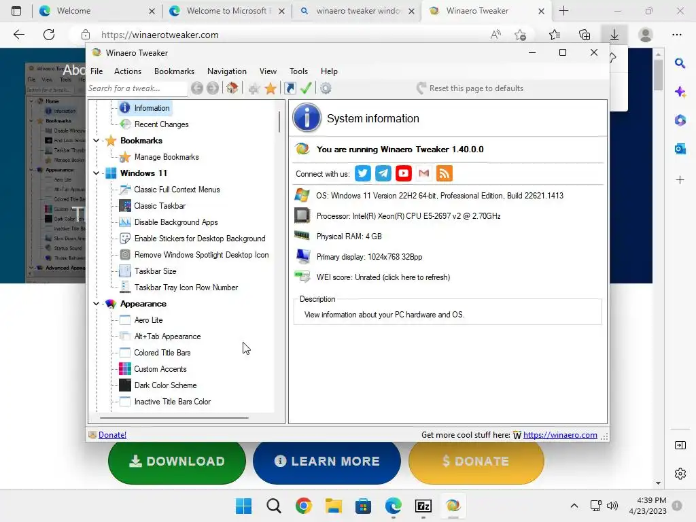Select Custom Accents tree item
Image resolution: width=696 pixels, height=522 pixels.
tap(160, 369)
